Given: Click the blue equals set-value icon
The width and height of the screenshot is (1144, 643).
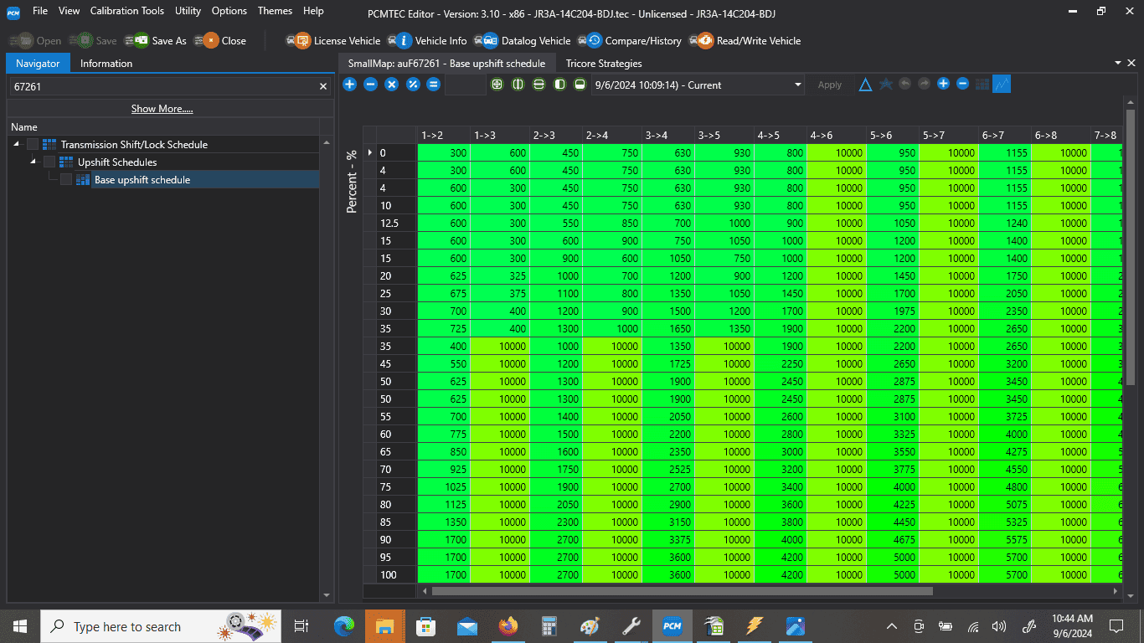Looking at the screenshot, I should pos(434,85).
